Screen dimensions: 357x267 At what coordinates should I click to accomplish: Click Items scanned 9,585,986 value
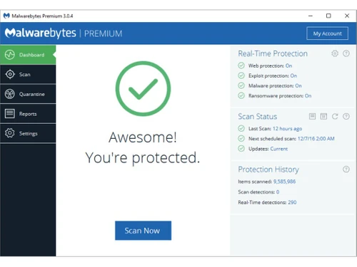pyautogui.click(x=284, y=182)
